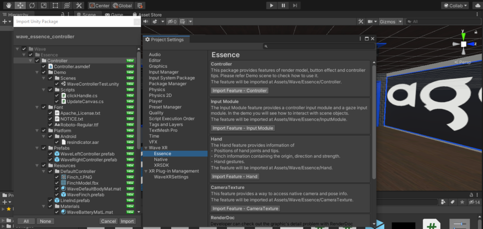Select Player in Project Settings list
This screenshot has width=483, height=229.
(156, 101)
